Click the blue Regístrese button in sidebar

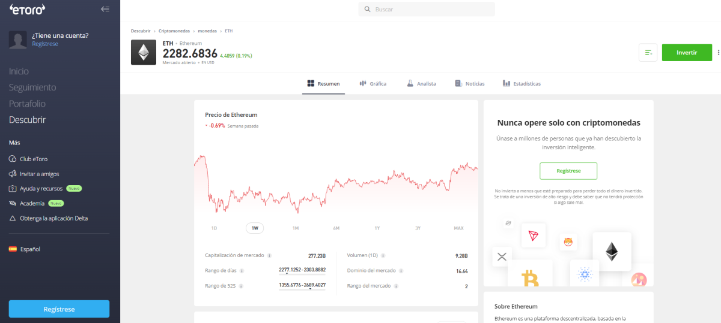click(59, 309)
